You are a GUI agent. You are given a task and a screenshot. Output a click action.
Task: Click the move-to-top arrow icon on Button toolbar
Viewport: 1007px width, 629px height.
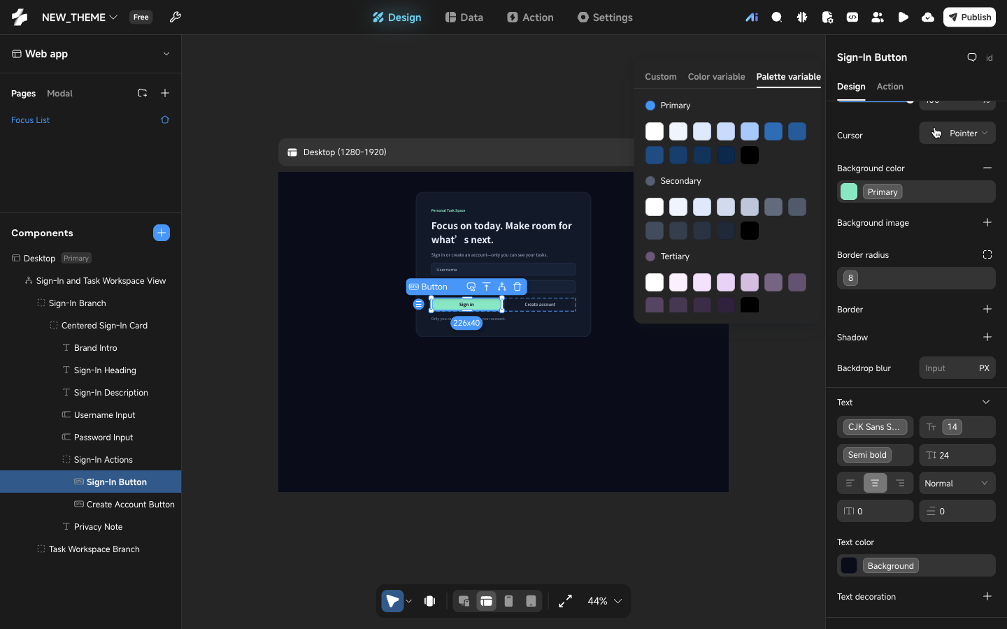487,287
